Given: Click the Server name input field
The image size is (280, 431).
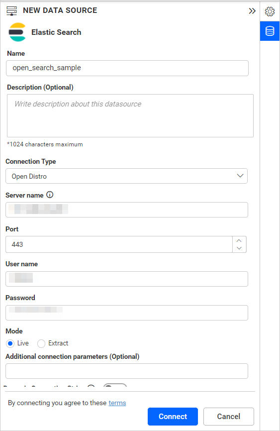Looking at the screenshot, I should [127, 210].
